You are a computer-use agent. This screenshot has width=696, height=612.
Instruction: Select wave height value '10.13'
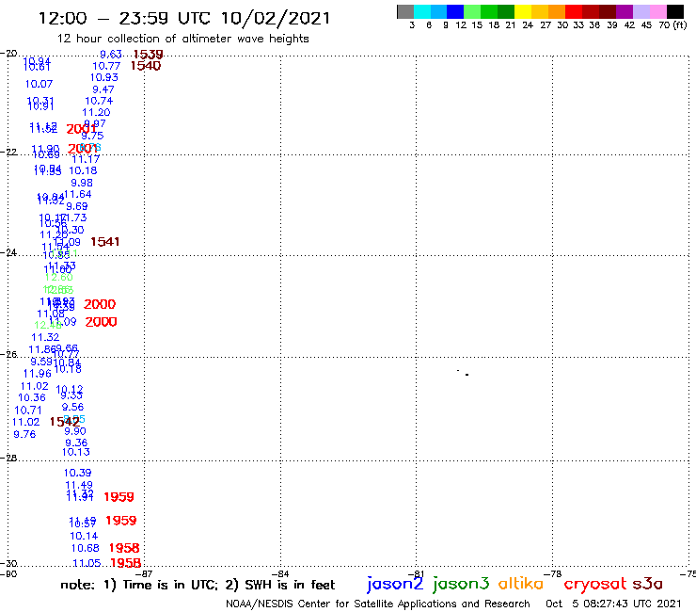coord(76,452)
